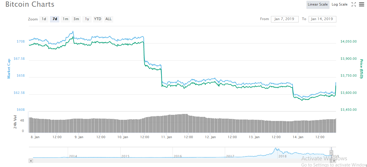This screenshot has width=367, height=167.
Task: Show the 1y zoom range
Action: tap(87, 19)
